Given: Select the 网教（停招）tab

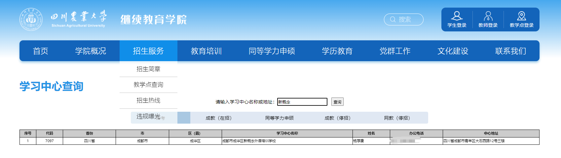Looking at the screenshot, I should point(397,118).
